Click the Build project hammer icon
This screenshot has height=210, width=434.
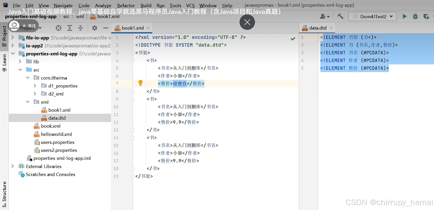point(340,16)
